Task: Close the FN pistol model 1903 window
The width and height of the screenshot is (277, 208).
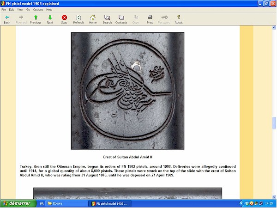Action: [x=273, y=4]
